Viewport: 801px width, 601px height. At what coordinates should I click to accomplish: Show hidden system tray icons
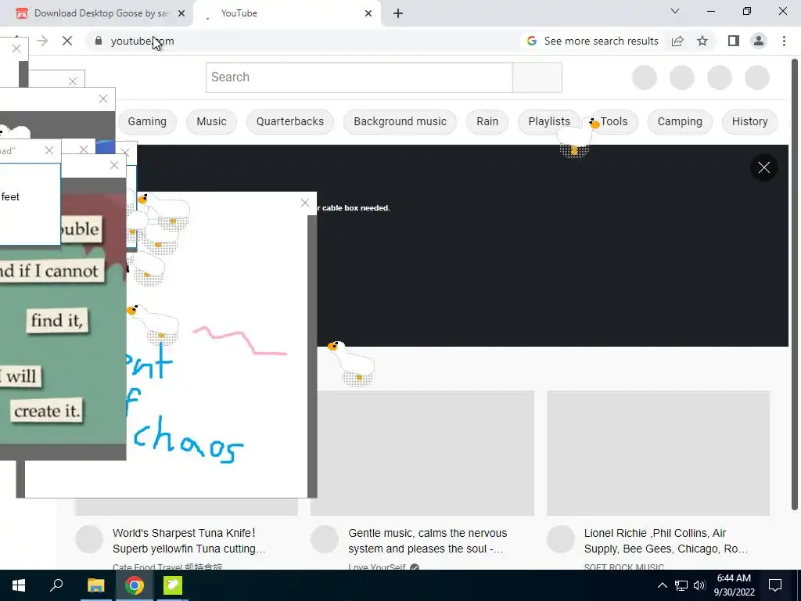pos(662,585)
